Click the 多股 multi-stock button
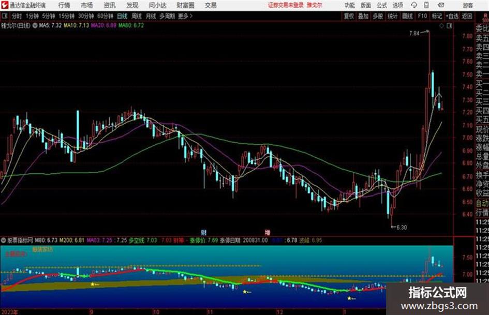Image resolution: width=489 pixels, height=315 pixels. pyautogui.click(x=378, y=16)
